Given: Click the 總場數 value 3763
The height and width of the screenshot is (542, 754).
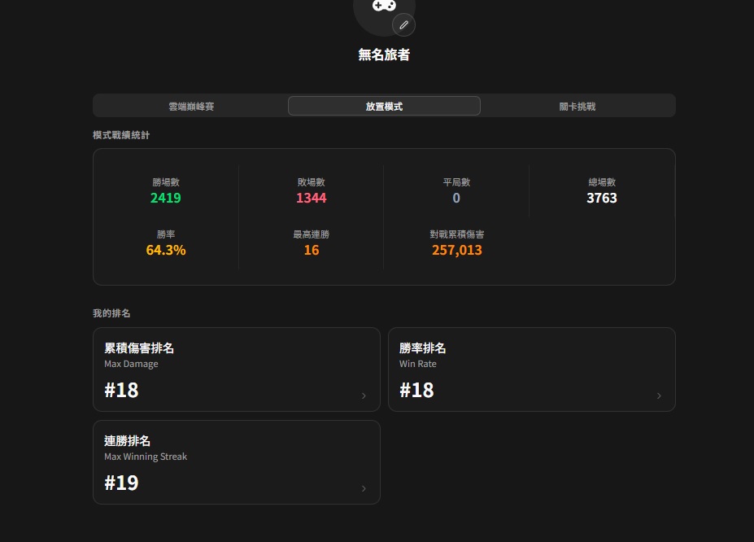Looking at the screenshot, I should (602, 198).
